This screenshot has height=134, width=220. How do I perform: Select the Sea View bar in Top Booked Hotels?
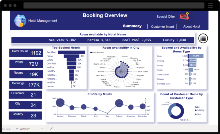click(x=71, y=52)
